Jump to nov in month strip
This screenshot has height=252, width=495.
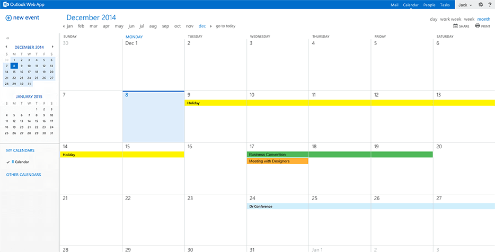pos(189,26)
